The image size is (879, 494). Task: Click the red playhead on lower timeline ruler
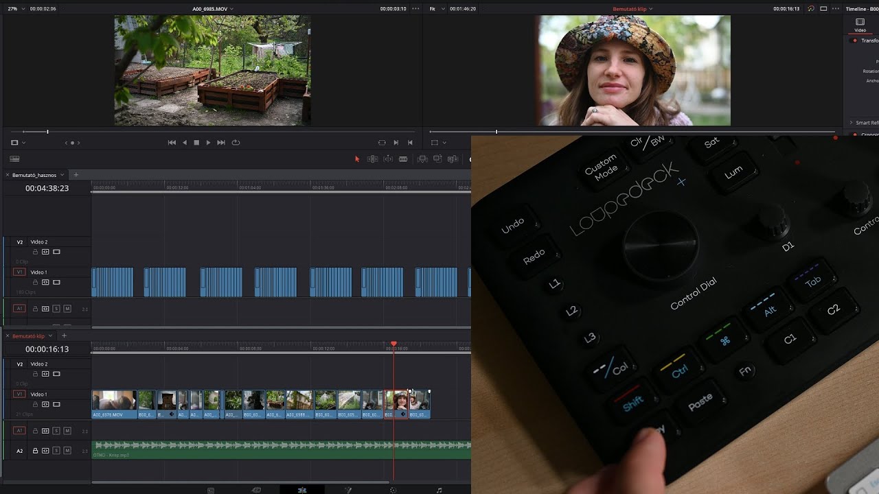(x=393, y=344)
